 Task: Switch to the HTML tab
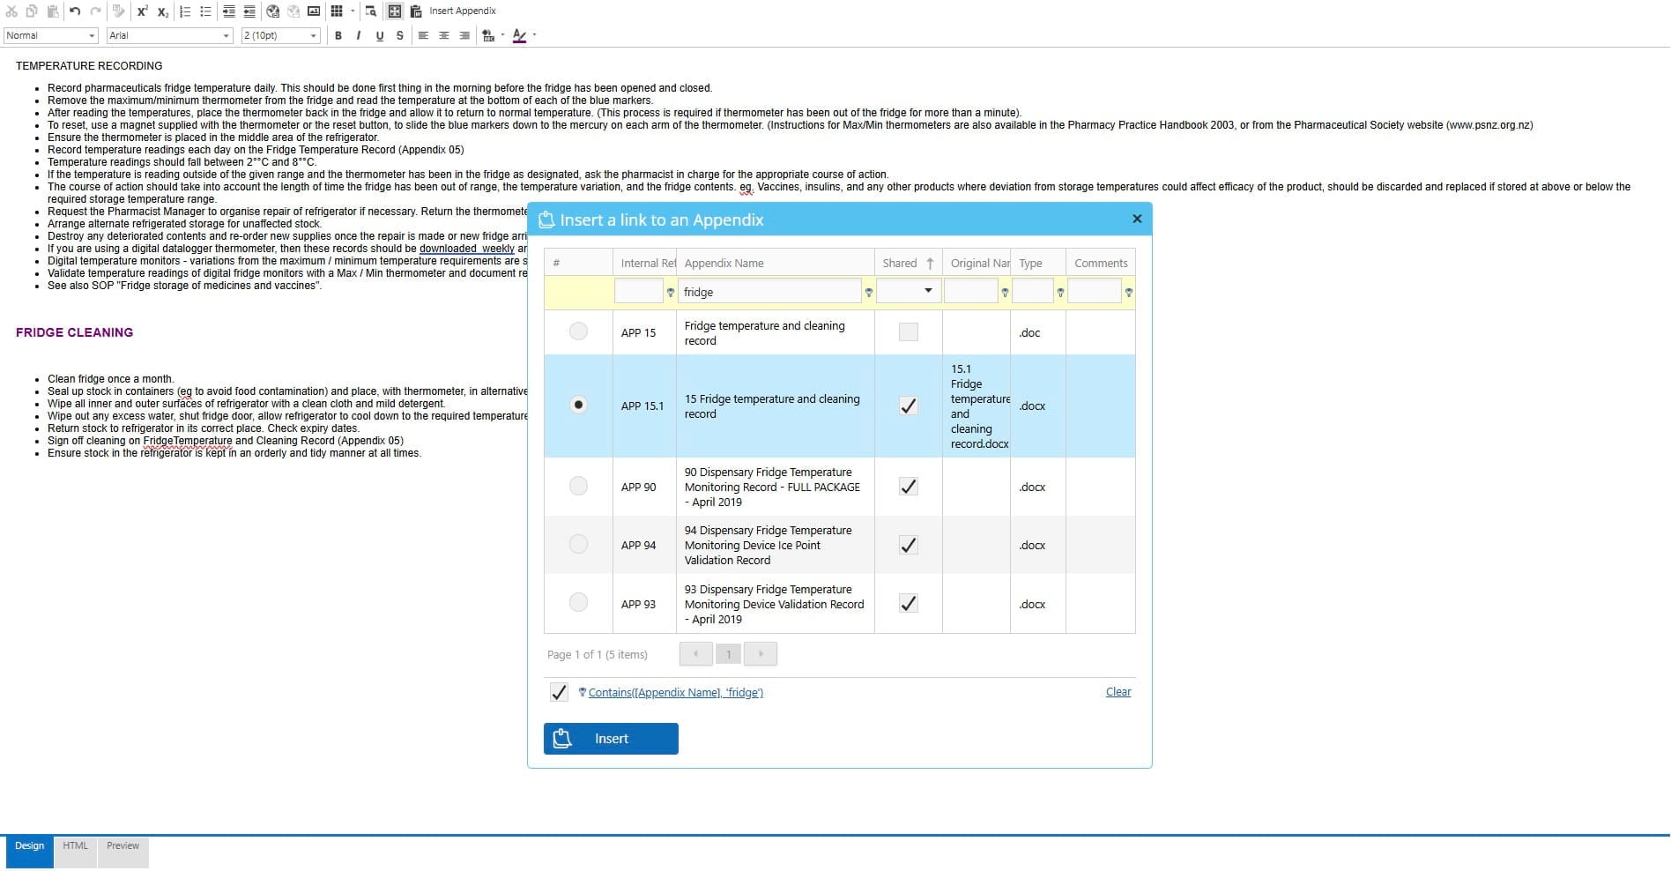tap(75, 846)
